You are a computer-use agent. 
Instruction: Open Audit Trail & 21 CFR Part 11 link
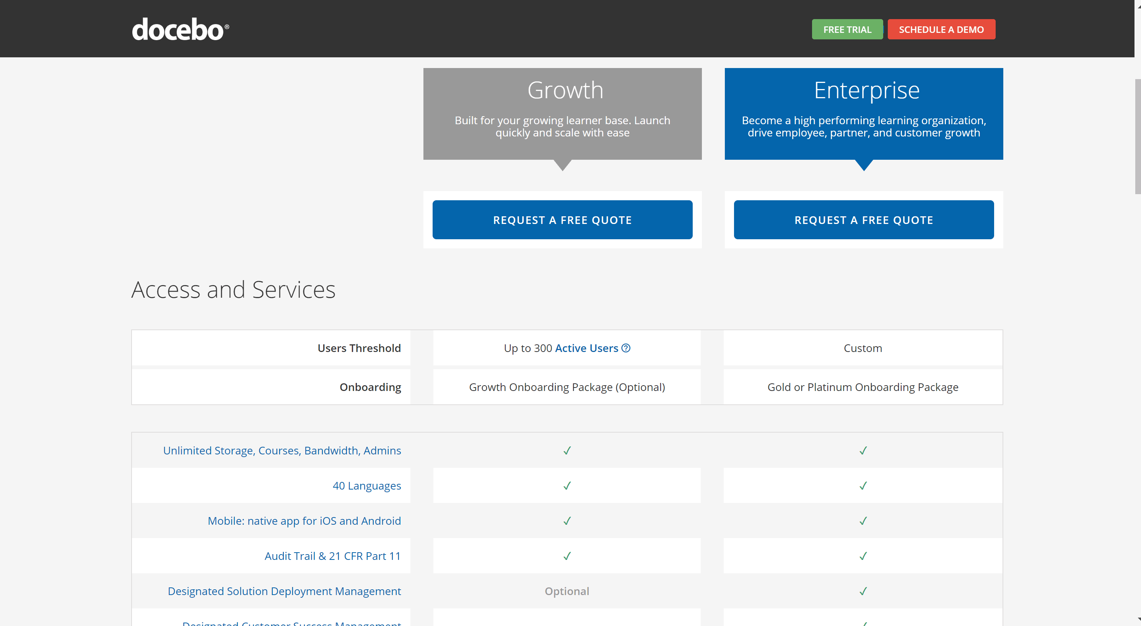pyautogui.click(x=333, y=556)
